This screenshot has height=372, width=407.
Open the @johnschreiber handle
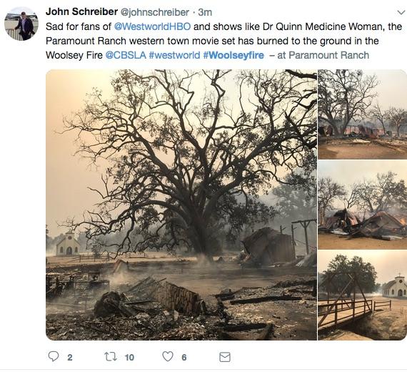pos(155,12)
